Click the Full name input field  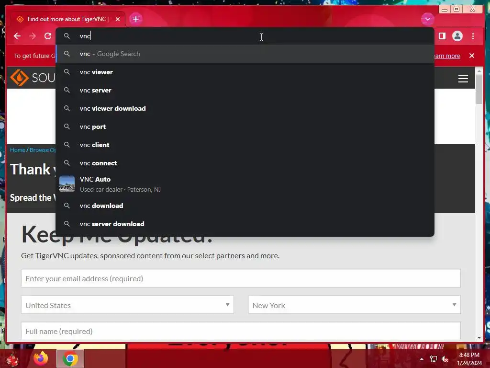pyautogui.click(x=241, y=331)
